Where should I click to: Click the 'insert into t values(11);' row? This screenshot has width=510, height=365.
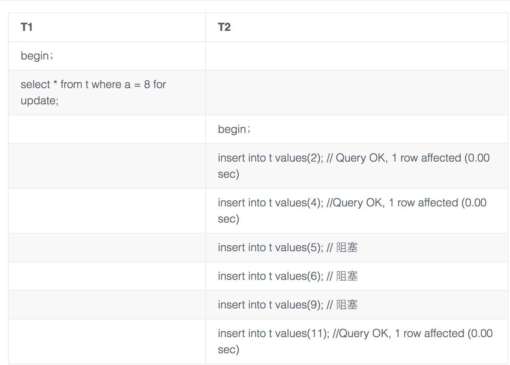tap(258, 341)
